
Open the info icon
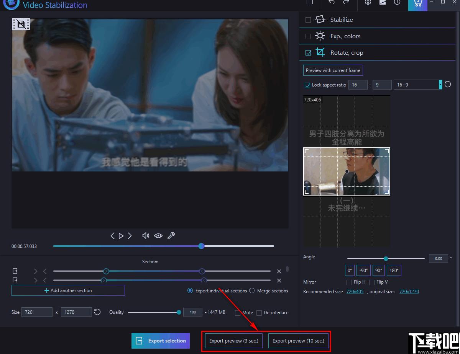coord(397,2)
